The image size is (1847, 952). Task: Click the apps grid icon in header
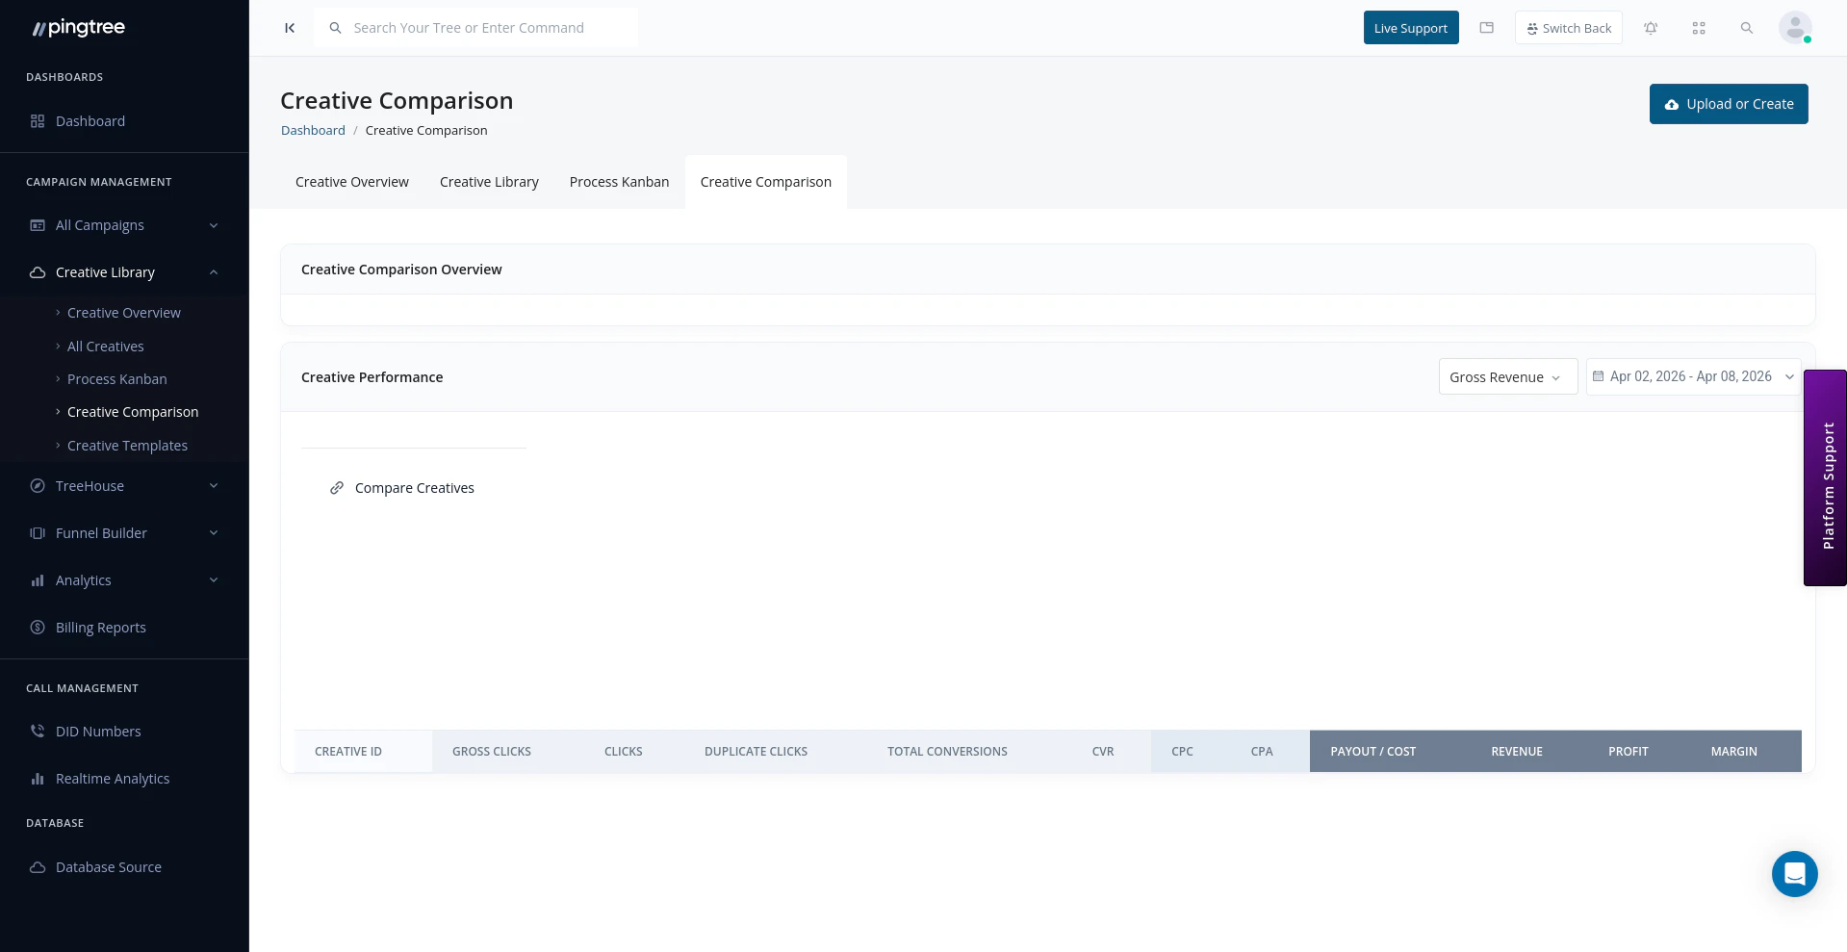coord(1699,28)
